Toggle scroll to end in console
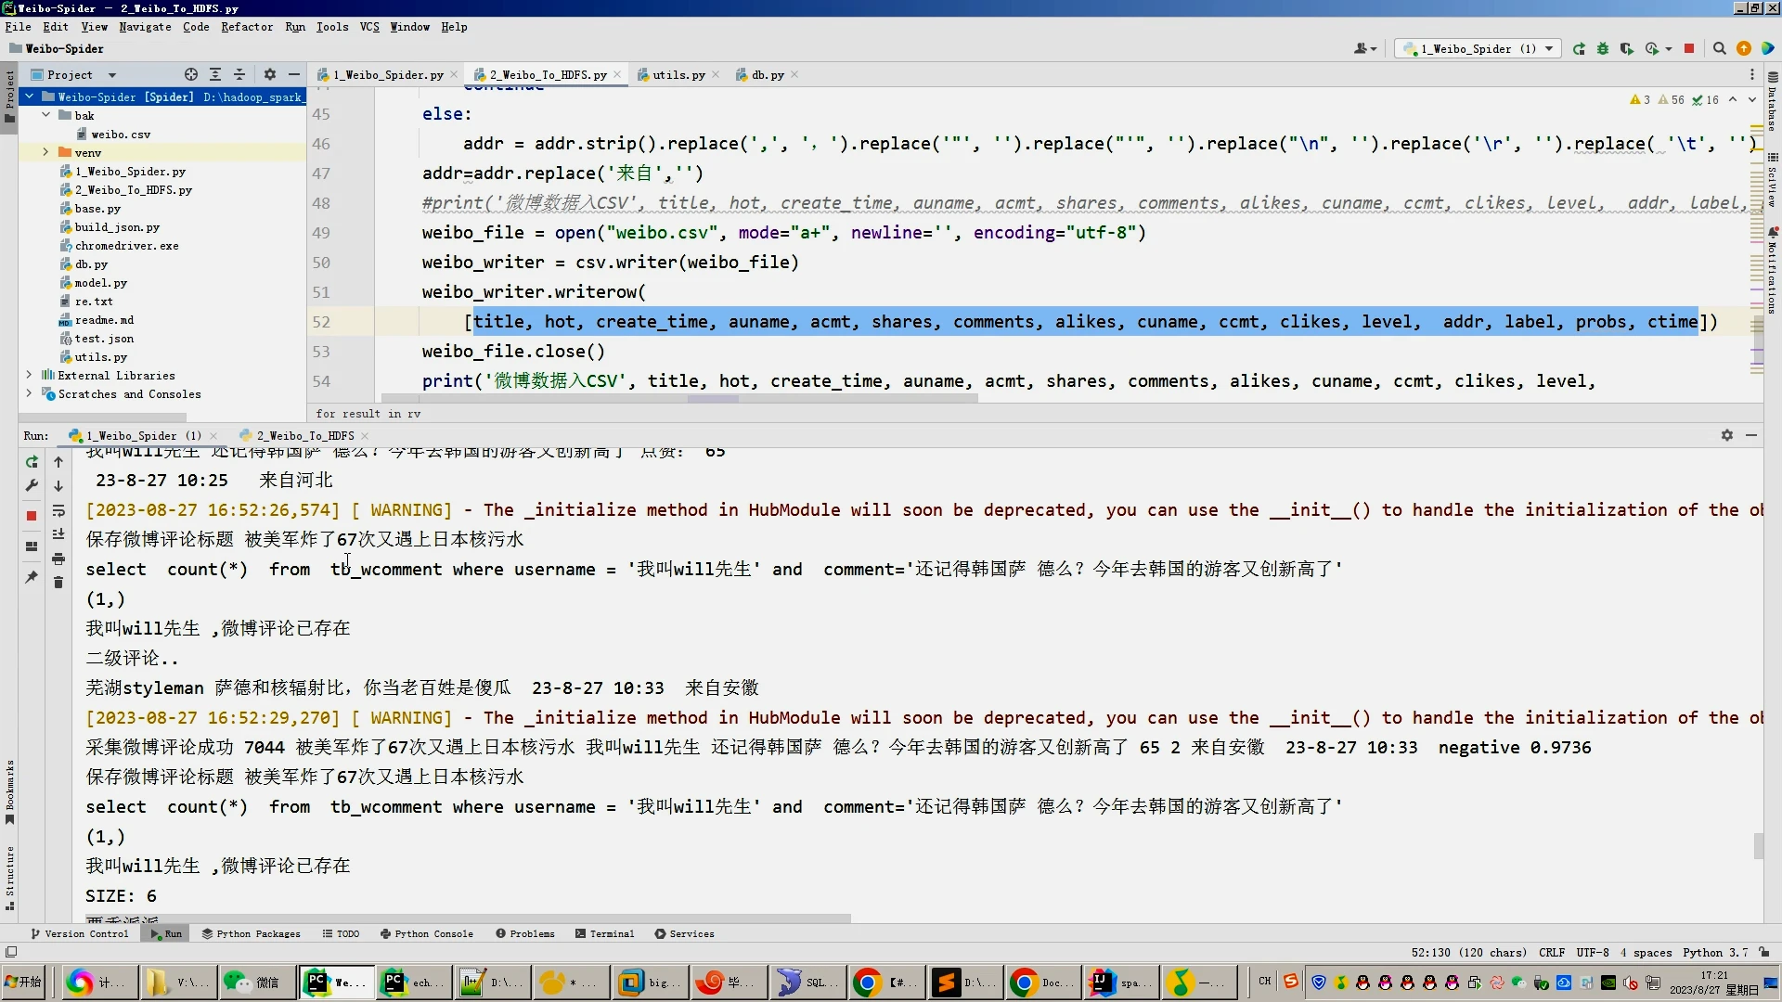The image size is (1782, 1002). (58, 534)
